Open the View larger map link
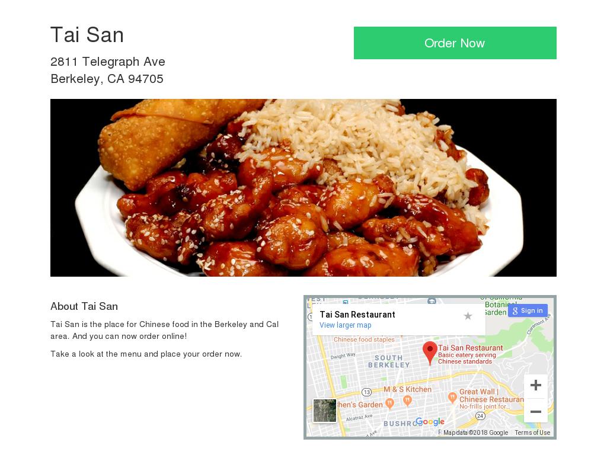The height and width of the screenshot is (455, 607). [346, 325]
